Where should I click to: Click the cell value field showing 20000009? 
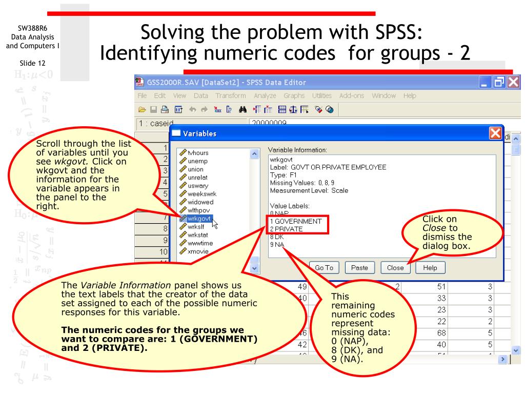tap(385, 123)
